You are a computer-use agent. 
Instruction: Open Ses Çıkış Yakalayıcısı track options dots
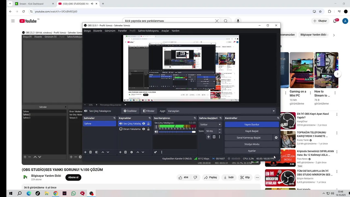tap(156, 127)
